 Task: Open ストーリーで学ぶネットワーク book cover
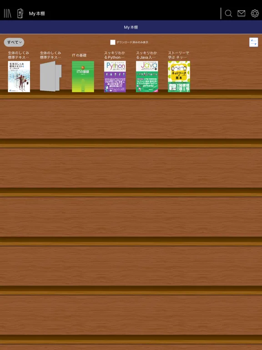[x=179, y=77]
